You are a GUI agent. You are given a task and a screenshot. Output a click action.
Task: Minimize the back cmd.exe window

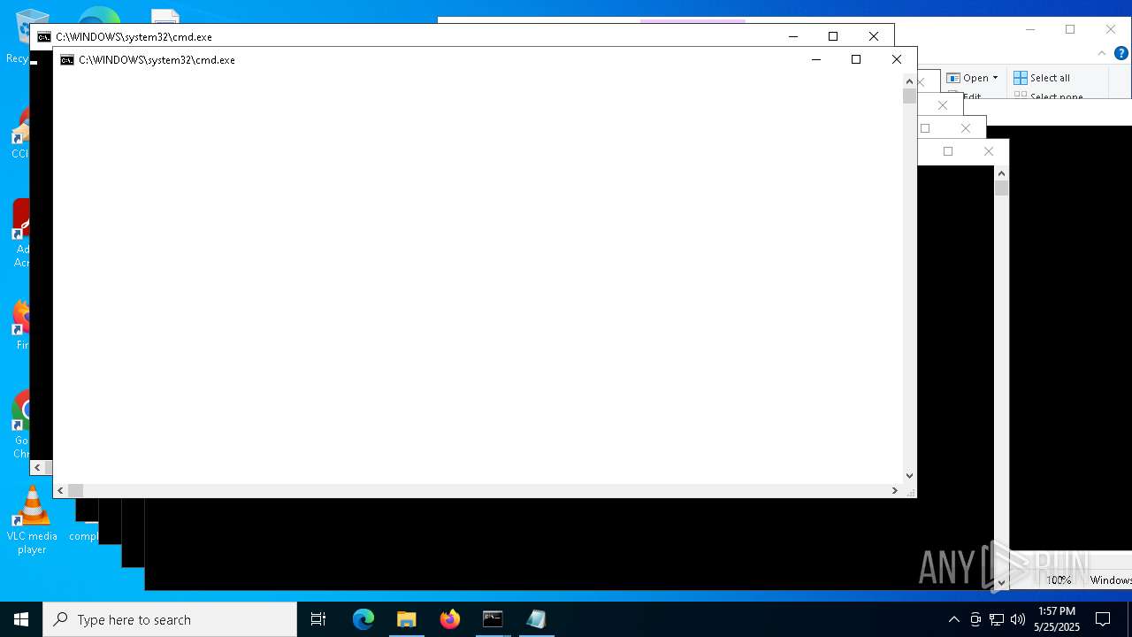click(x=793, y=36)
